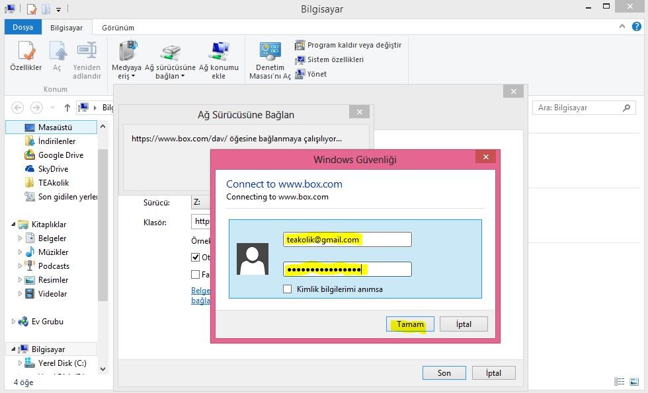Open the ribbon Help question mark icon
Screen dimensions: 648x393
tap(636, 27)
